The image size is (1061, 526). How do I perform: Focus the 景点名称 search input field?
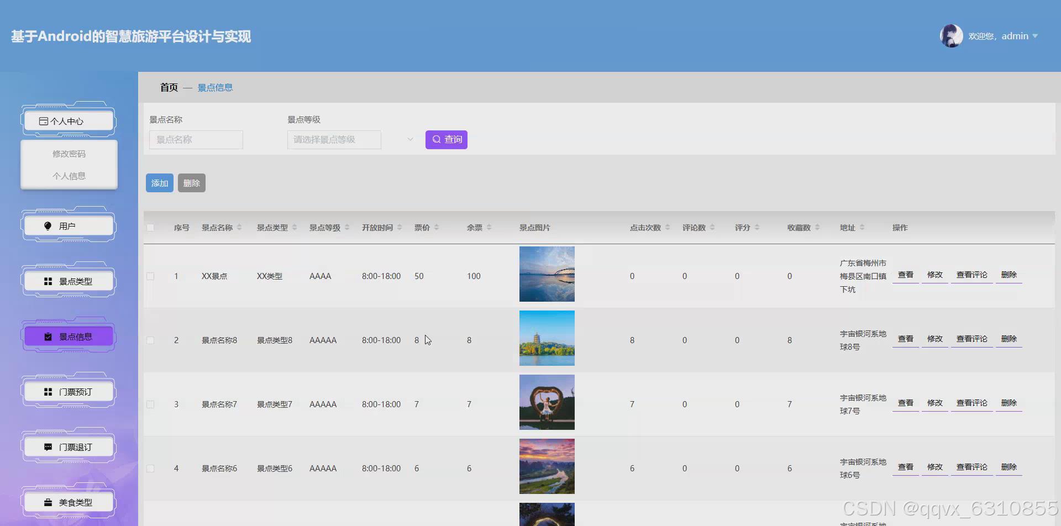coord(196,140)
